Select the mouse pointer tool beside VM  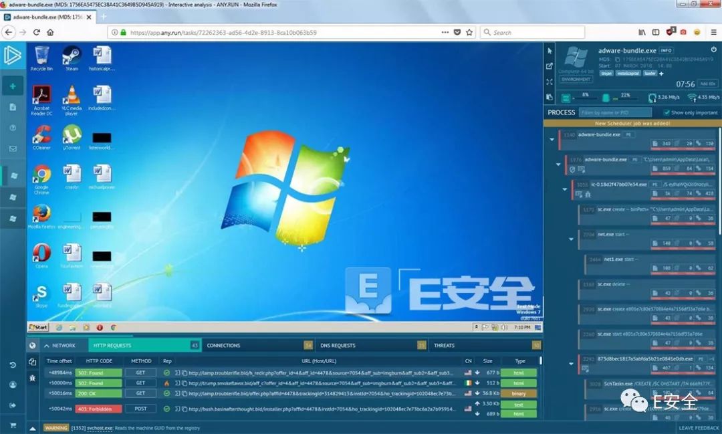(x=550, y=51)
